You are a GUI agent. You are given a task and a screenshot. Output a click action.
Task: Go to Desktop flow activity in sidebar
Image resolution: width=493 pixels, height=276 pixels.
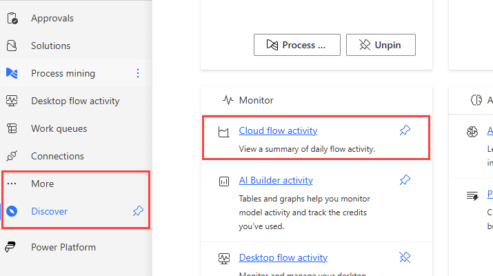pyautogui.click(x=75, y=101)
